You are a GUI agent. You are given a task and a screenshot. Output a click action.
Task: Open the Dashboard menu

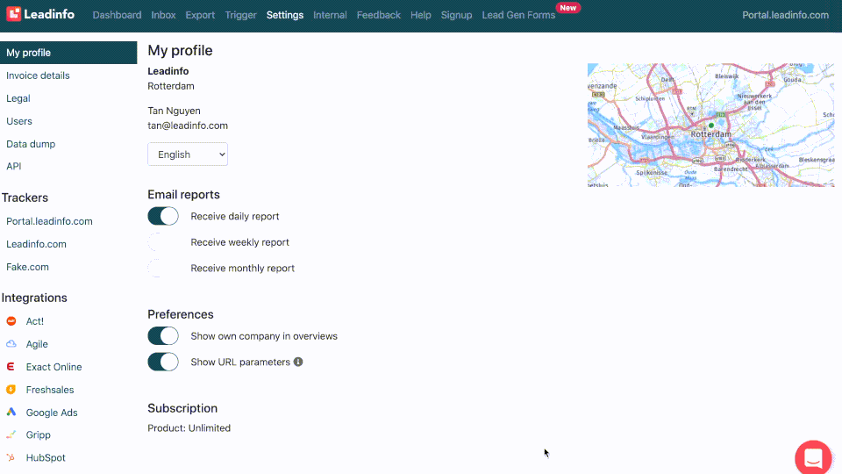tap(117, 15)
